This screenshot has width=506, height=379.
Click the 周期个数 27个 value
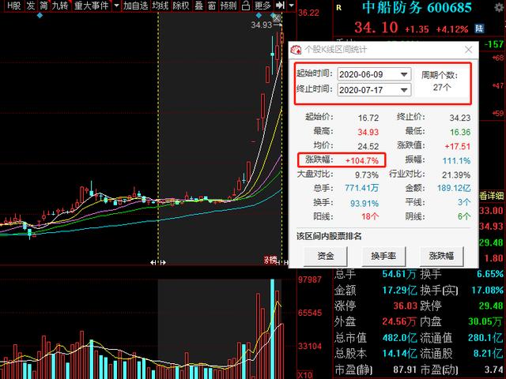tap(442, 88)
